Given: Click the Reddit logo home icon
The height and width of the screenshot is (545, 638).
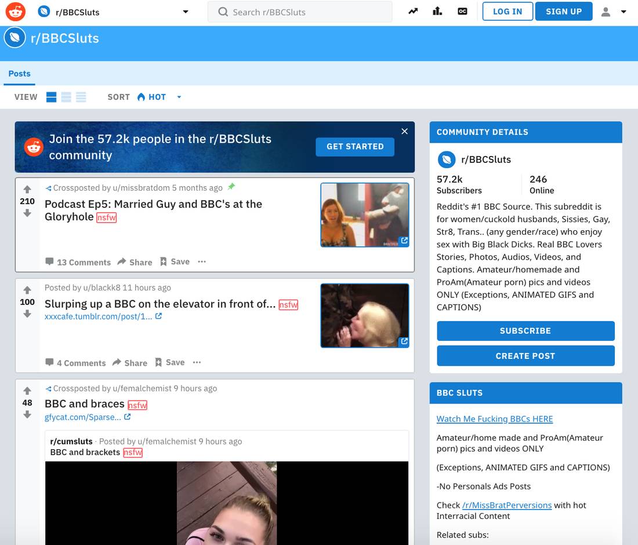Looking at the screenshot, I should pos(16,12).
